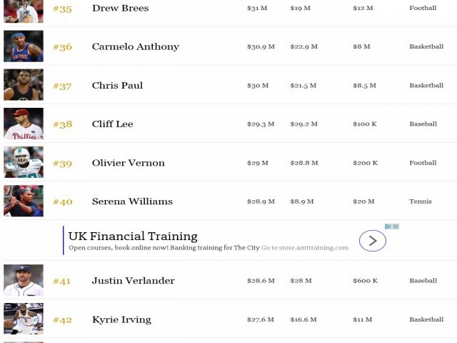457x343 pixels.
Task: Visit Serena Williams's profile link
Action: 132,202
